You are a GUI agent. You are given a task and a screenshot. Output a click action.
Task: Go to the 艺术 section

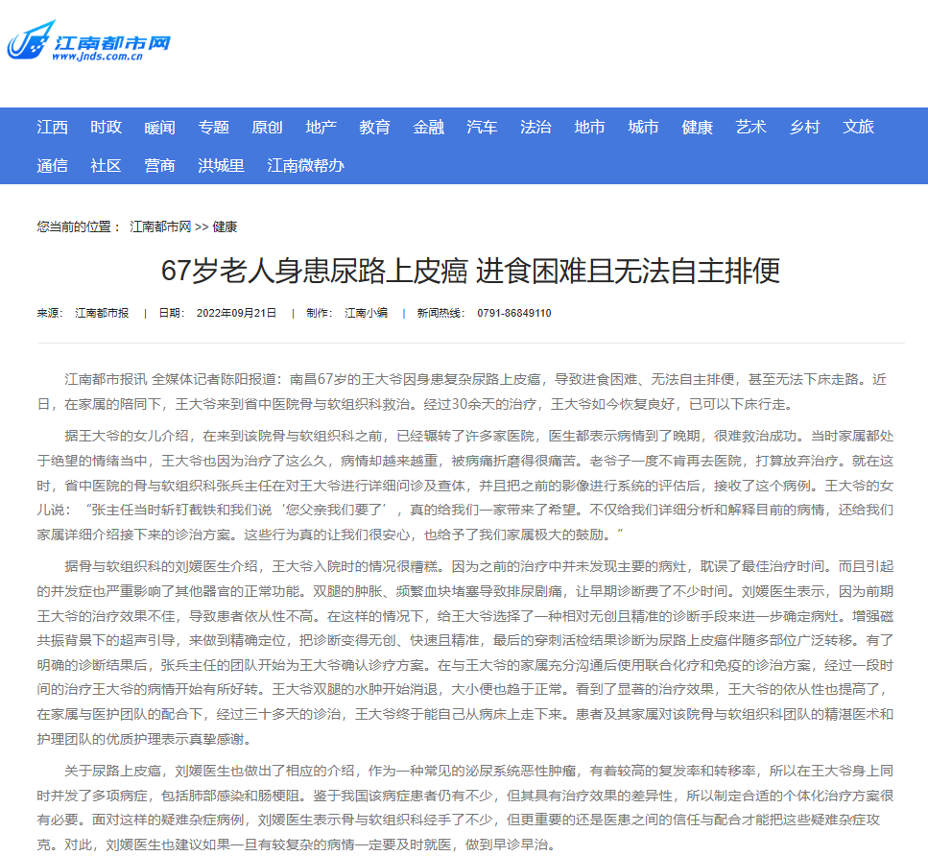[x=751, y=128]
